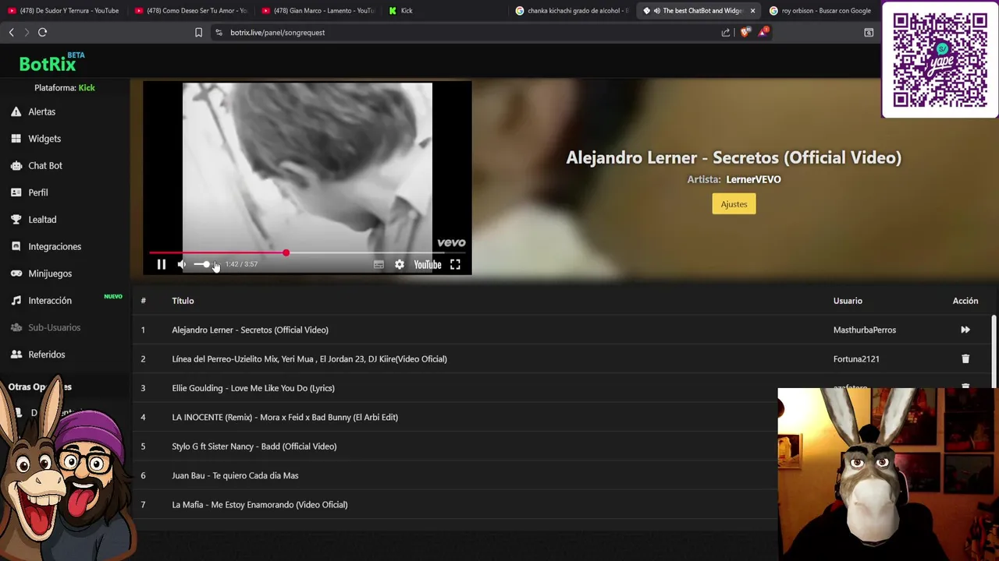The width and height of the screenshot is (999, 561).
Task: Click the yellow Ajustes button
Action: pyautogui.click(x=734, y=204)
